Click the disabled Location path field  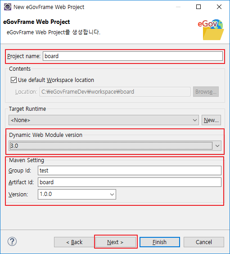pos(115,92)
